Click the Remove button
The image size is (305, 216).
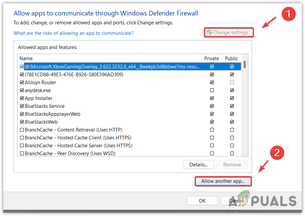[x=232, y=164]
